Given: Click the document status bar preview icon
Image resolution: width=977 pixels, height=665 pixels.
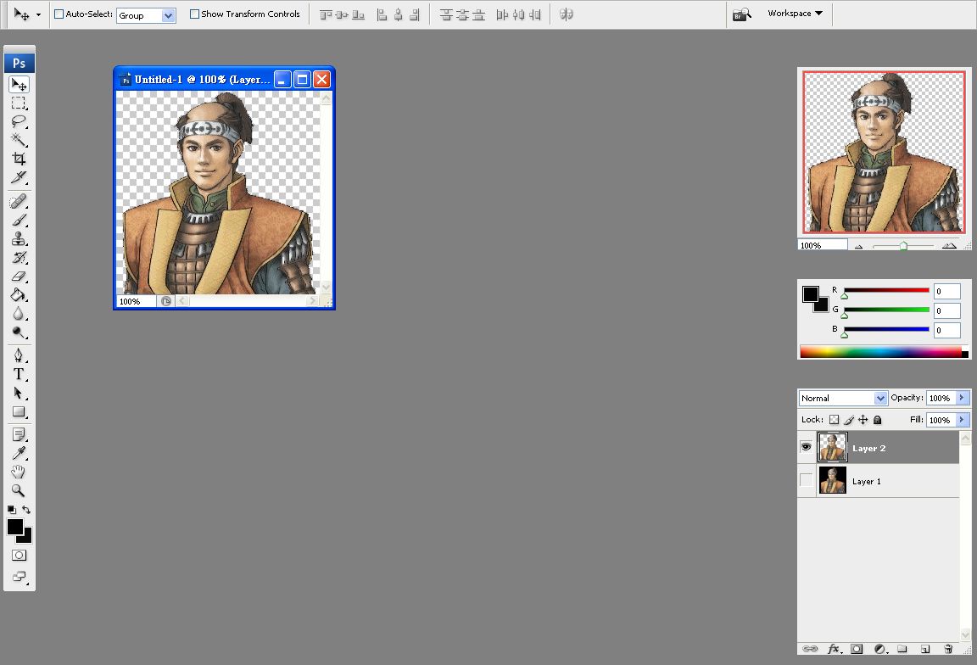Looking at the screenshot, I should click(x=165, y=301).
